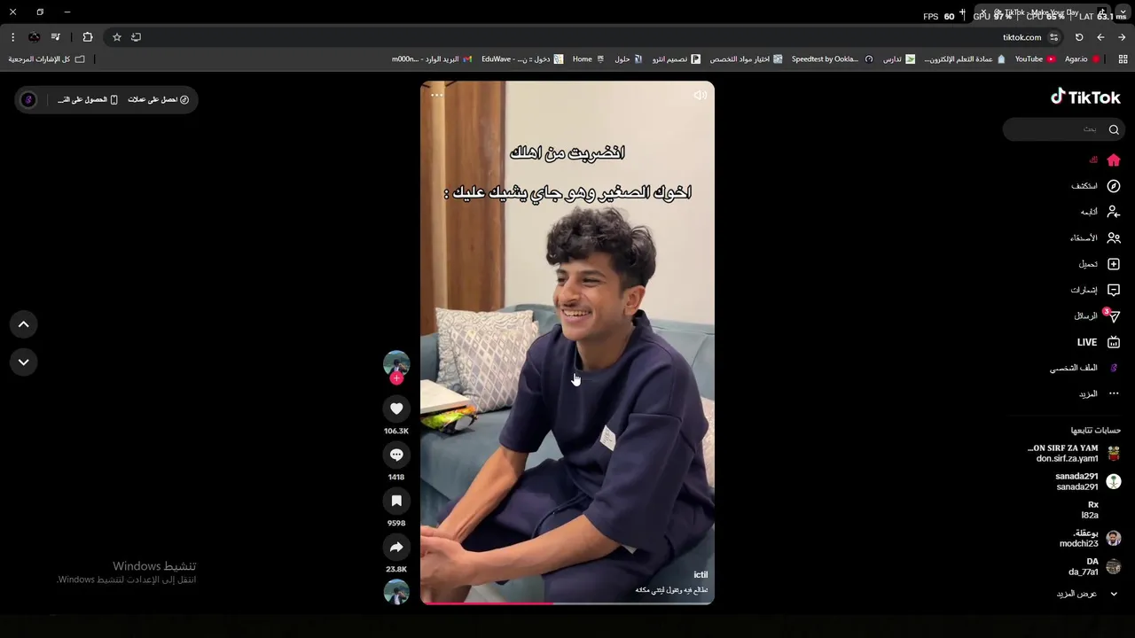The width and height of the screenshot is (1135, 638).
Task: Open the For You home icon
Action: pyautogui.click(x=1114, y=160)
